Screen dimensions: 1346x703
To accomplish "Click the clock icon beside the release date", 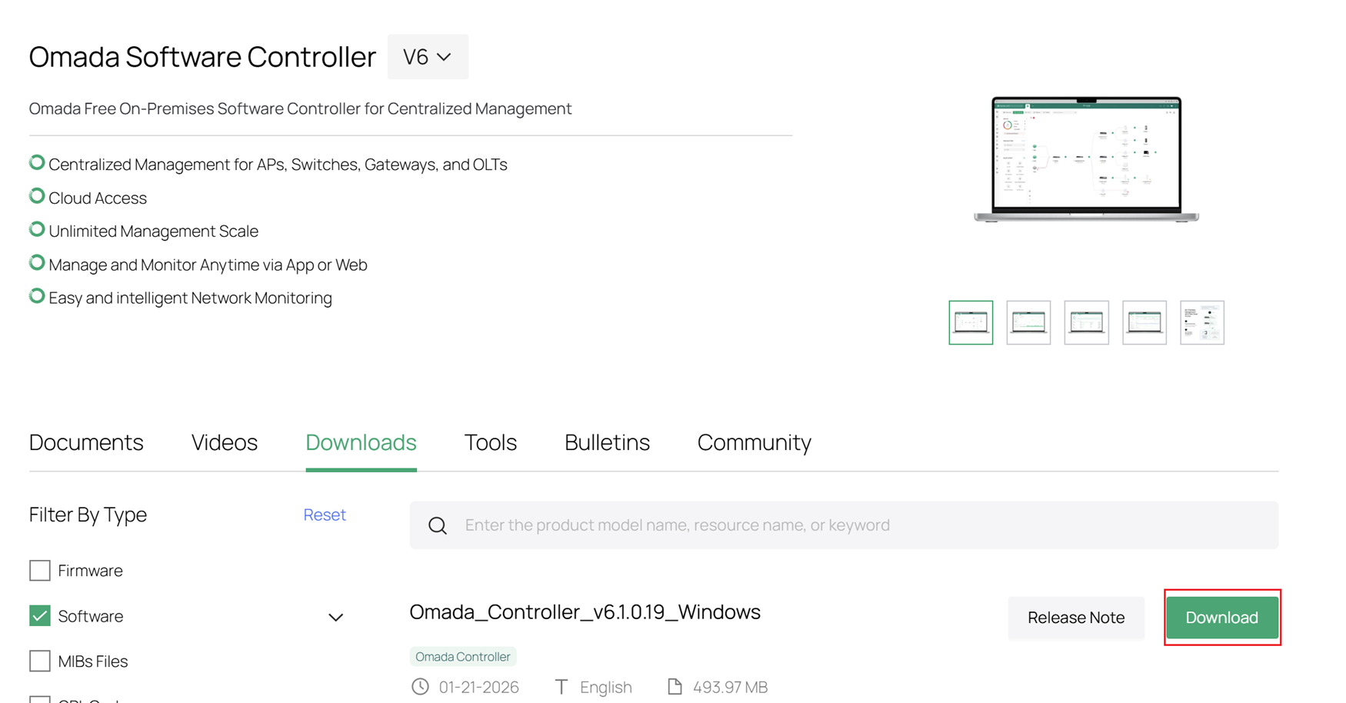I will pyautogui.click(x=420, y=686).
